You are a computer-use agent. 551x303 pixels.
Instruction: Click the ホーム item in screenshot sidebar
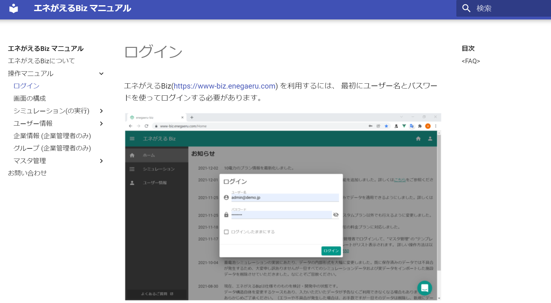(x=157, y=155)
